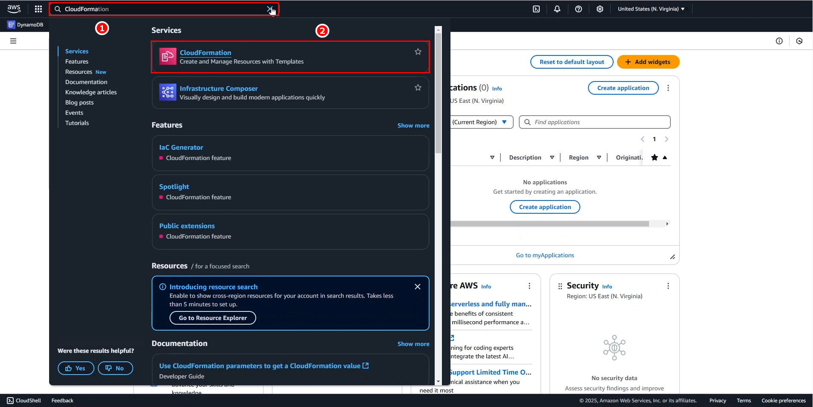813x407 pixels.
Task: Select the Tutorials search category
Action: (77, 123)
